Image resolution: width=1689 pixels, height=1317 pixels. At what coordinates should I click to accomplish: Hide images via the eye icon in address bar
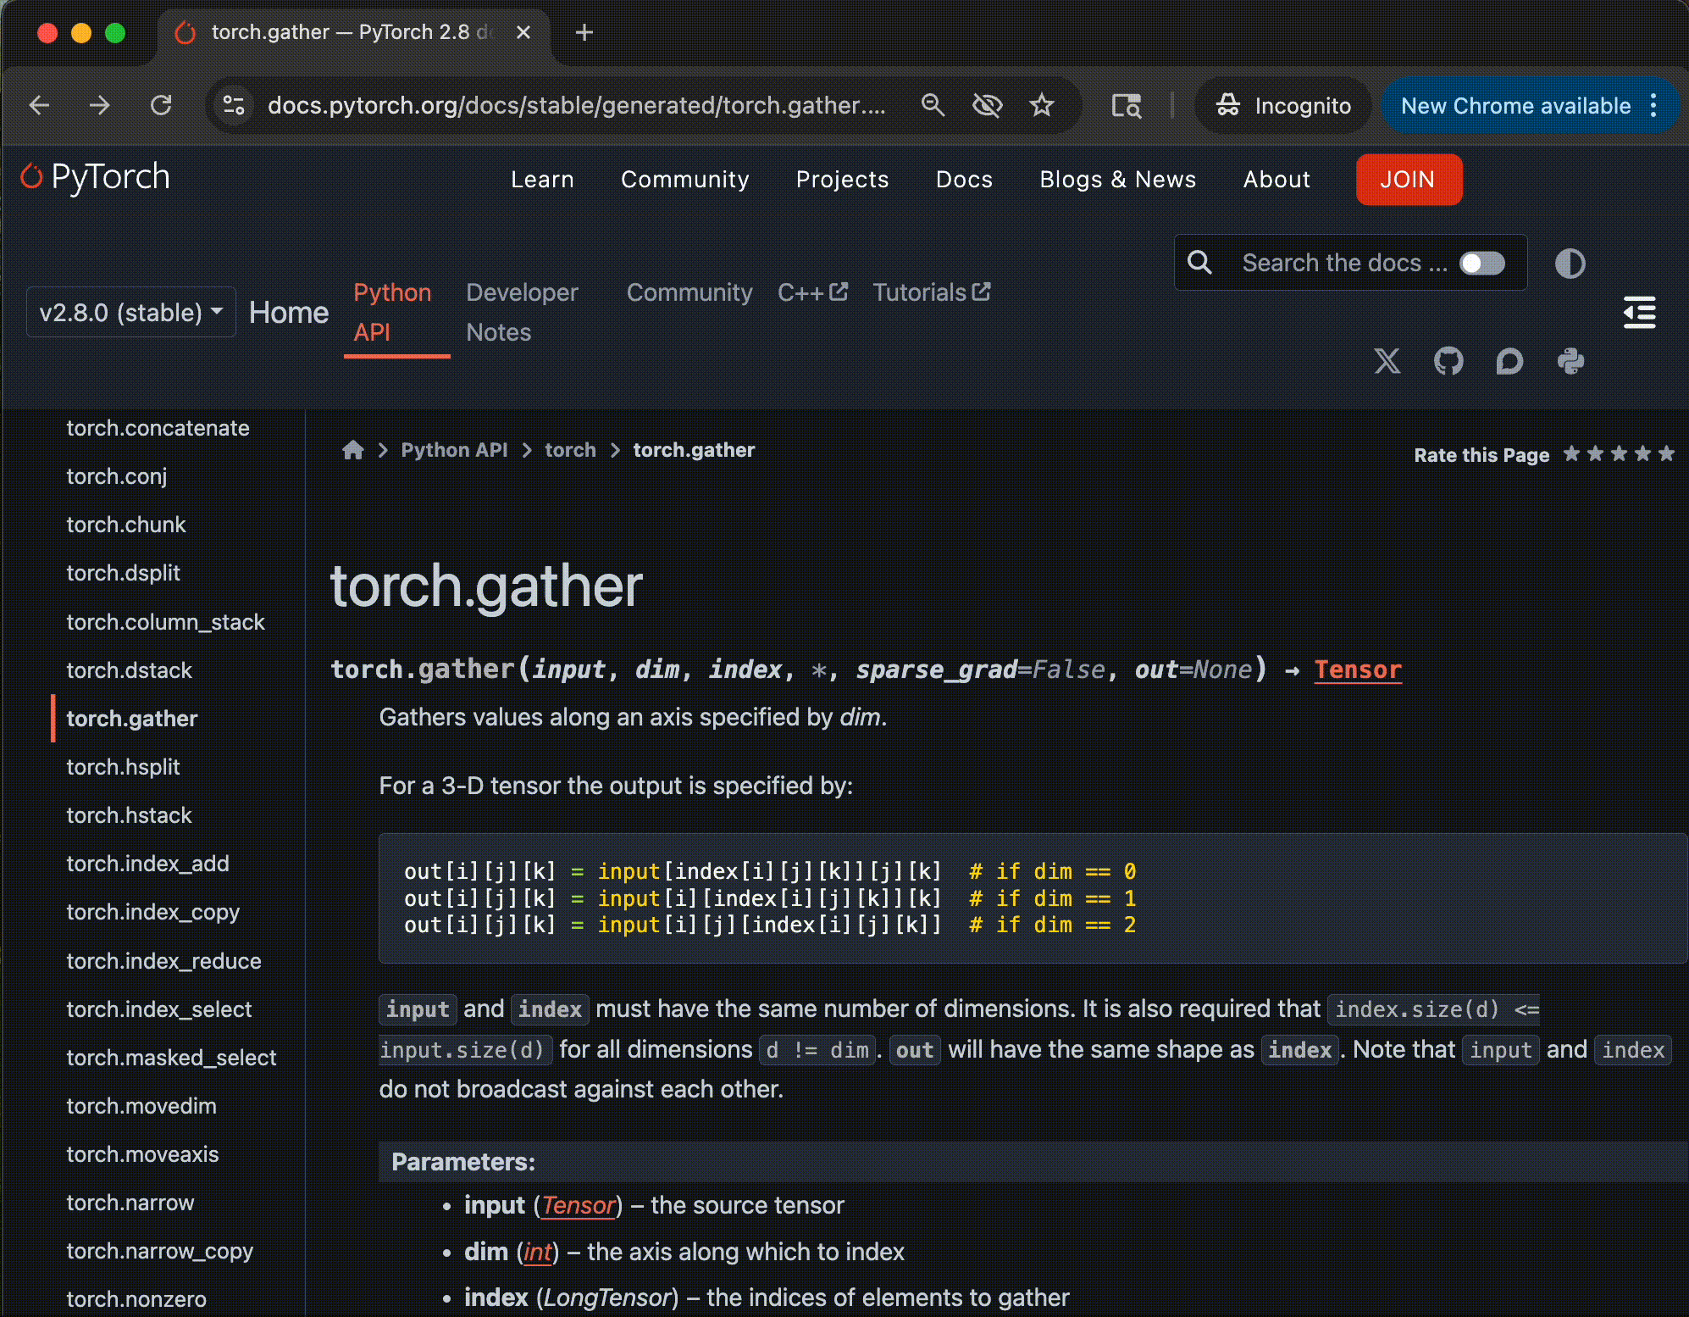987,105
